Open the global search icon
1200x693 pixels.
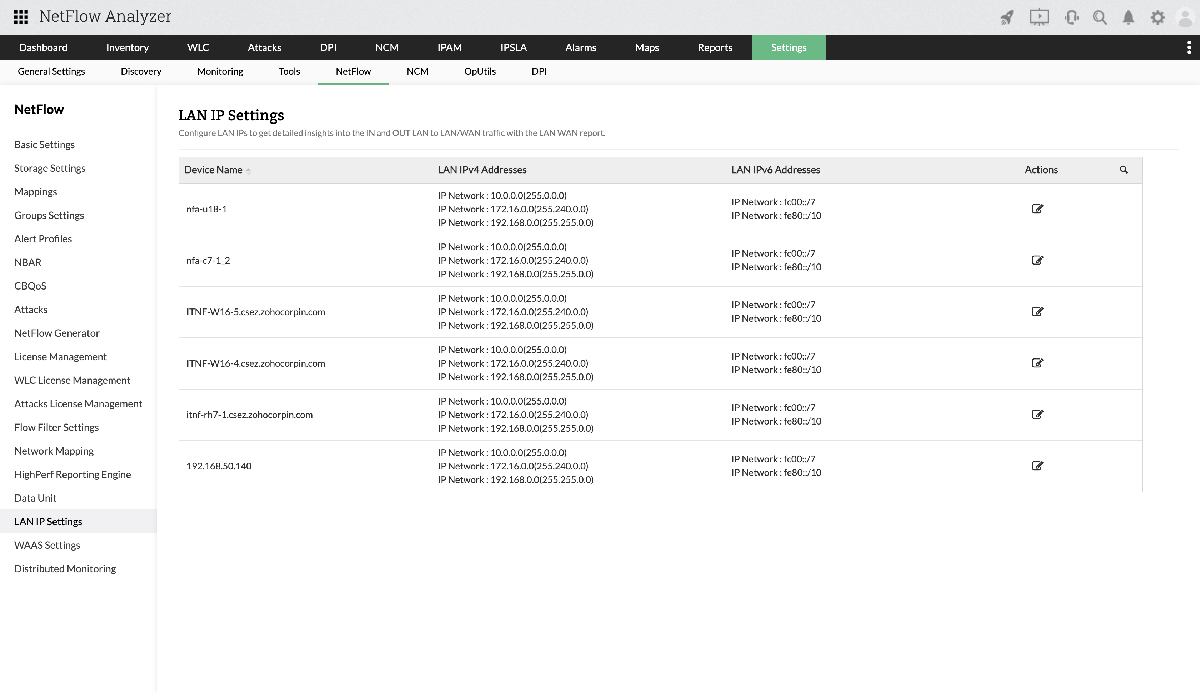pyautogui.click(x=1100, y=17)
